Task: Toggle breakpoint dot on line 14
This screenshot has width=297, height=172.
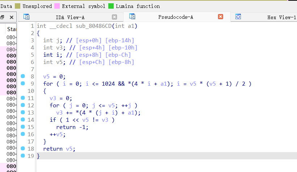Action: [x=23, y=120]
